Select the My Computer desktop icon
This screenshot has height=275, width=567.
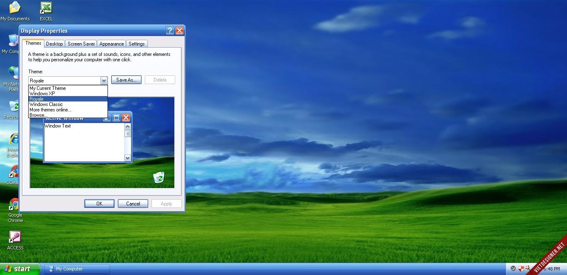coord(12,44)
